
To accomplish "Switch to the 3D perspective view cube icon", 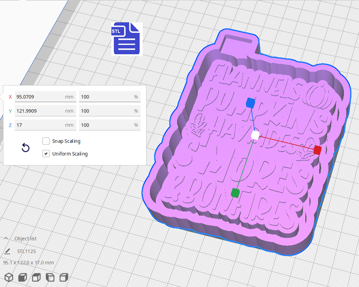I will (x=8, y=277).
